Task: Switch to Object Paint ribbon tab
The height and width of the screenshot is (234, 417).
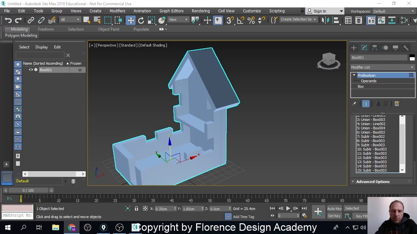Action: tap(108, 29)
